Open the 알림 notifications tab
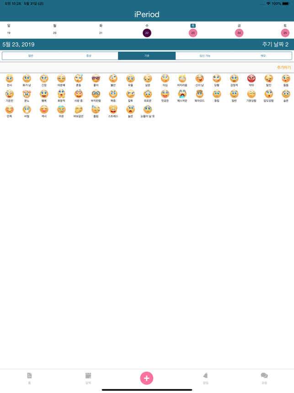This screenshot has width=294, height=393. click(206, 378)
